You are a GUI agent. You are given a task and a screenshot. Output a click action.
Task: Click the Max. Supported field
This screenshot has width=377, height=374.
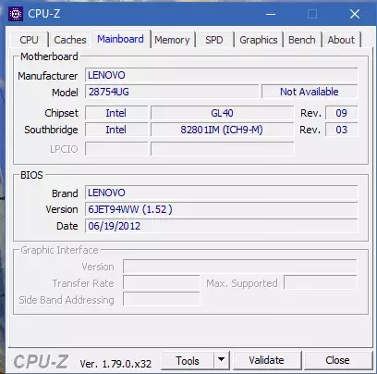[x=320, y=283]
